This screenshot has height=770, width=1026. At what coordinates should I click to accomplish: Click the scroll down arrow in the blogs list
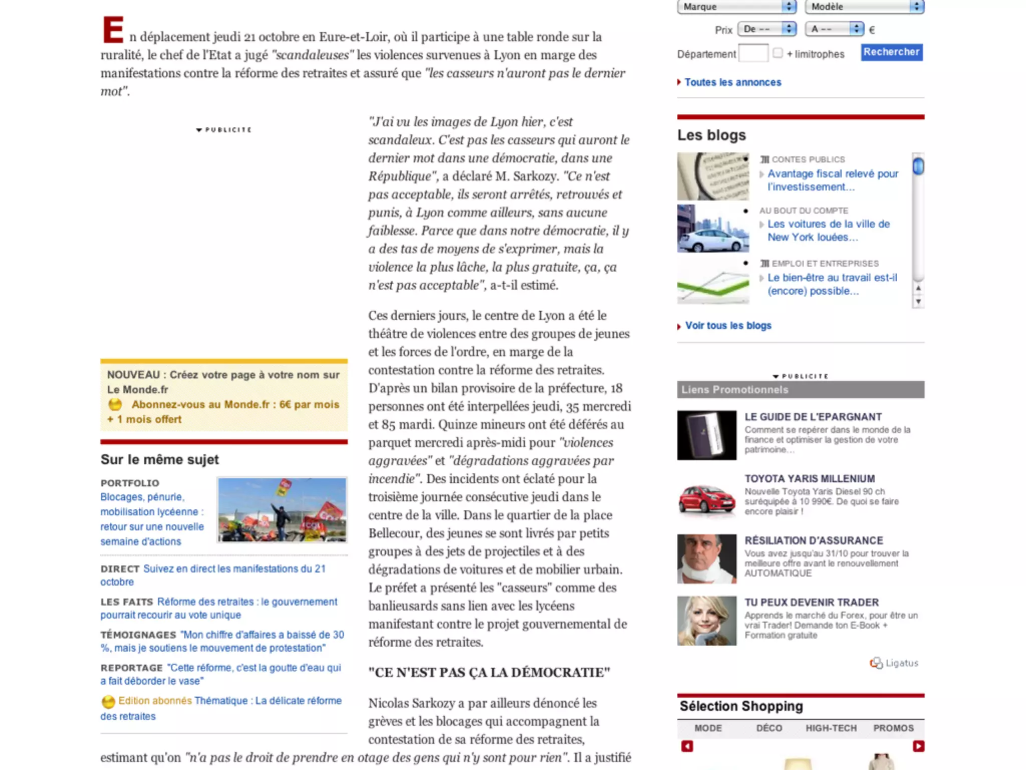point(918,301)
